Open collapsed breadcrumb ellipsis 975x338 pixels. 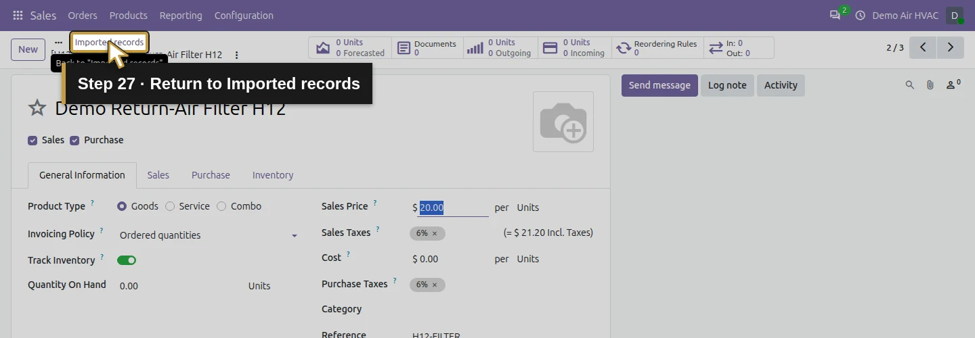pos(58,42)
